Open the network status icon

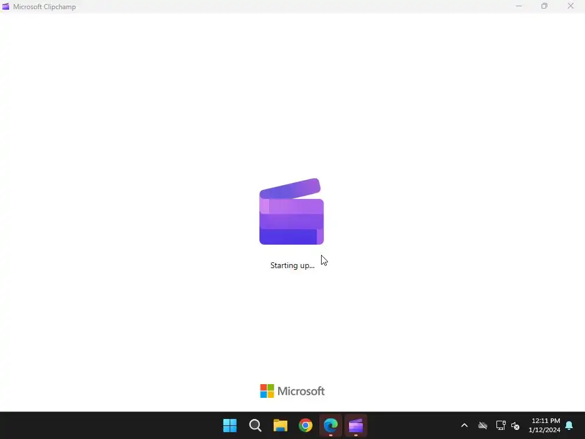coord(500,425)
